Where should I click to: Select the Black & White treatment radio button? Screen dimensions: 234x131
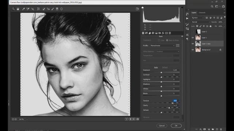pos(167,40)
